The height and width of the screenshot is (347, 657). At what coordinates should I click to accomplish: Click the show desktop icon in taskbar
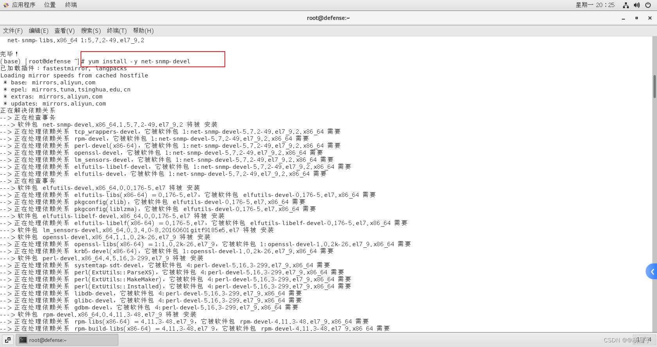coord(8,340)
